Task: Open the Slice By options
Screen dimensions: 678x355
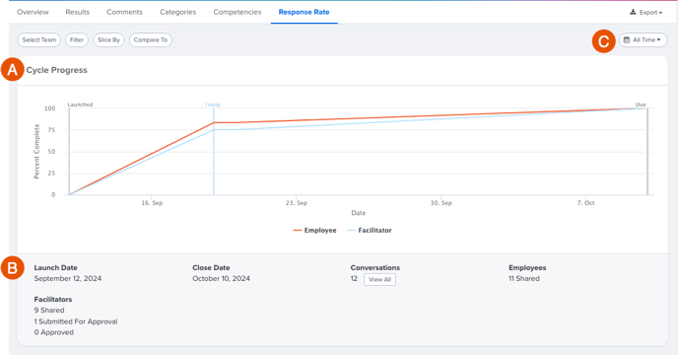Action: pyautogui.click(x=108, y=39)
